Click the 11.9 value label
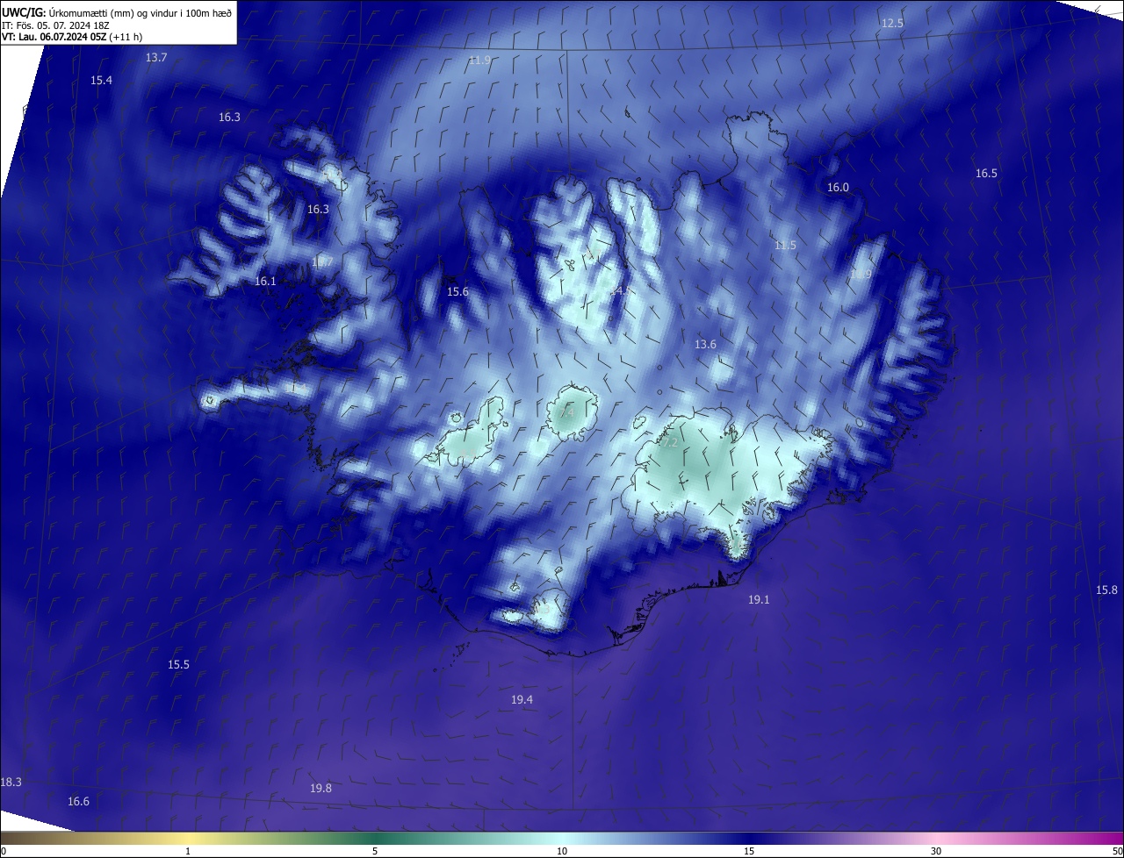1124x858 pixels. [479, 61]
